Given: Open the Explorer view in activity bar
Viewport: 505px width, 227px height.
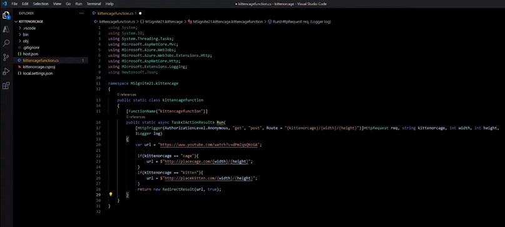Looking at the screenshot, I should [x=6, y=15].
